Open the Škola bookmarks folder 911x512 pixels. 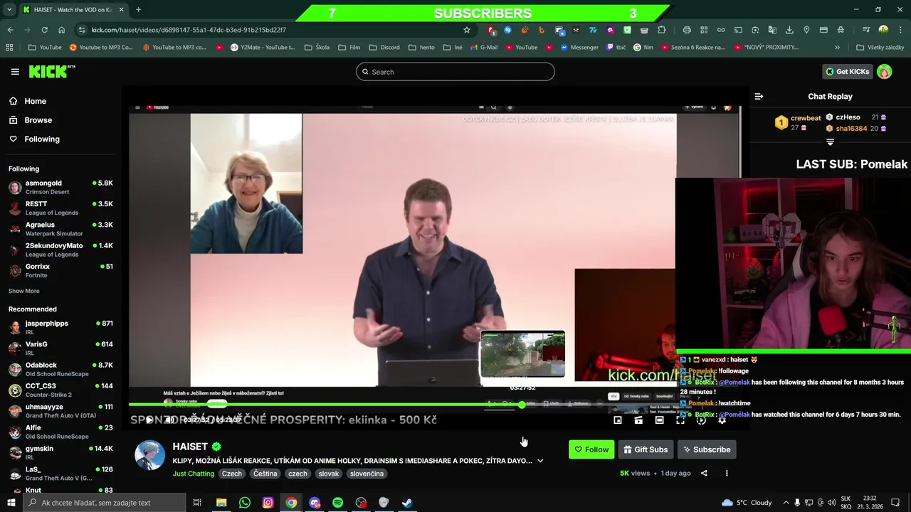(x=317, y=48)
